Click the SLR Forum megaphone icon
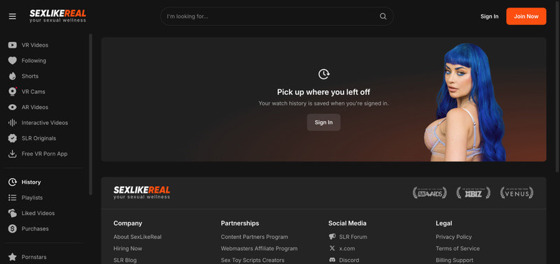 pos(332,237)
